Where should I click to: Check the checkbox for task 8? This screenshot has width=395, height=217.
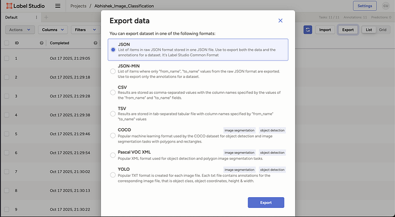(7, 190)
